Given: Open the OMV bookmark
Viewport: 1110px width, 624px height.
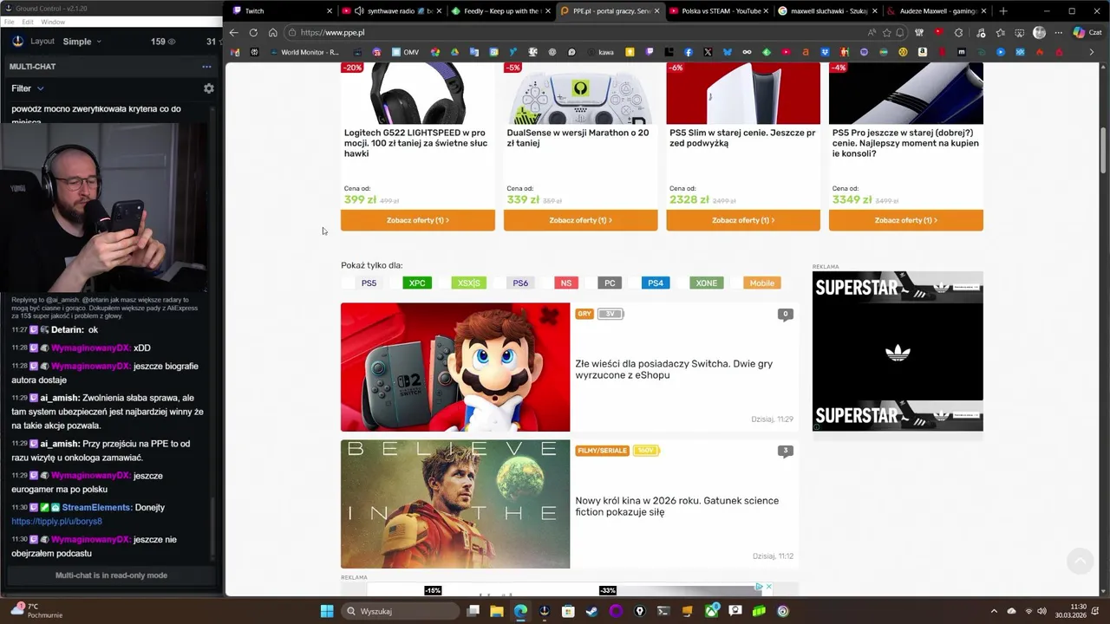Looking at the screenshot, I should tap(405, 52).
